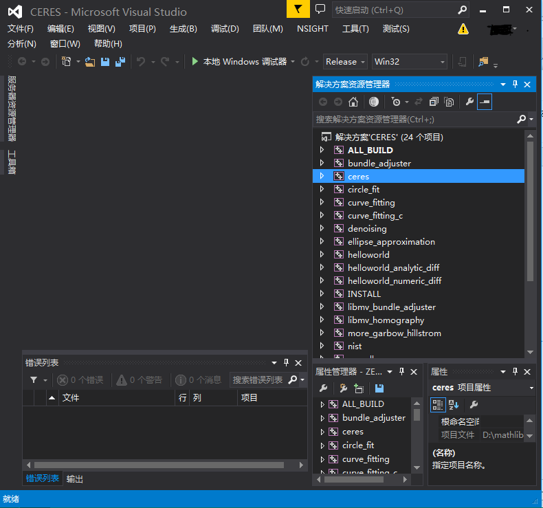The height and width of the screenshot is (508, 543).
Task: Click the Error List horizontal scrollbar
Action: point(159,465)
